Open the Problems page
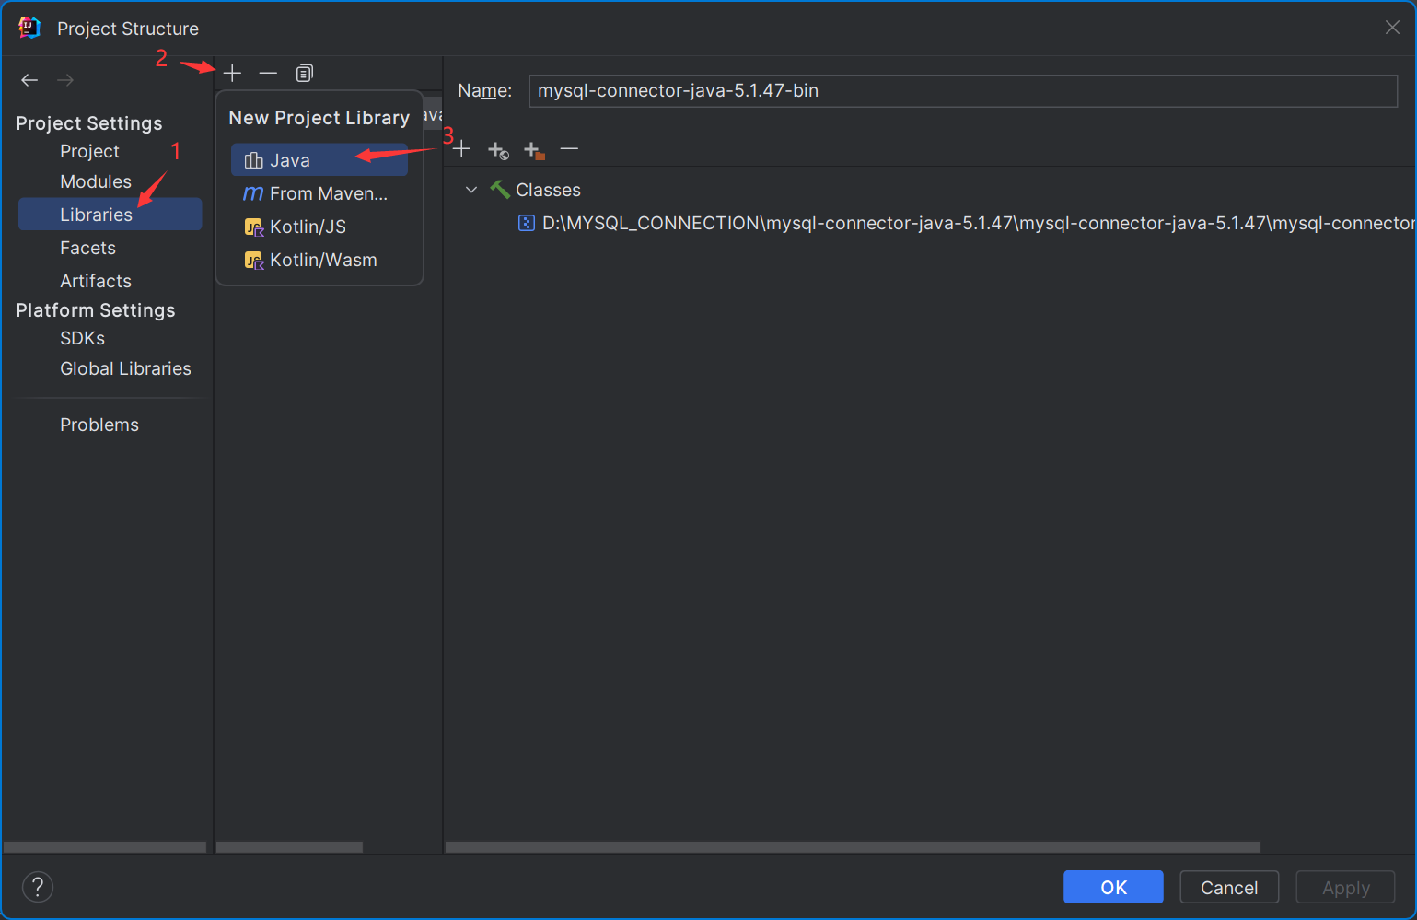The width and height of the screenshot is (1417, 920). point(99,425)
